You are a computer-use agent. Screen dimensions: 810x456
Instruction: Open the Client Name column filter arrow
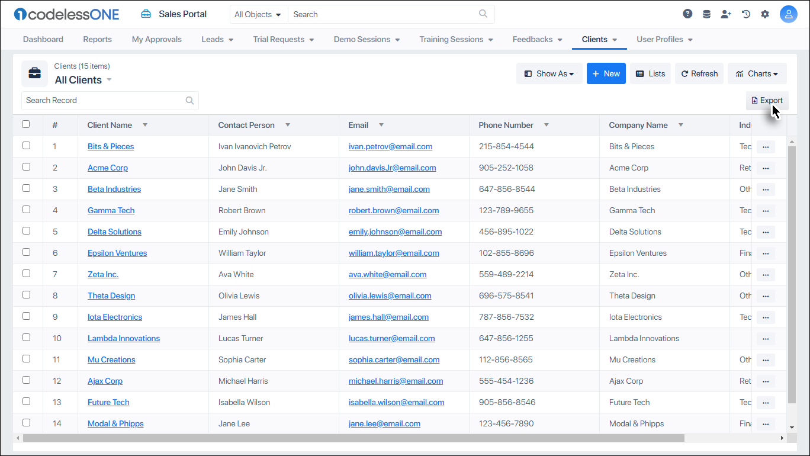coord(145,125)
